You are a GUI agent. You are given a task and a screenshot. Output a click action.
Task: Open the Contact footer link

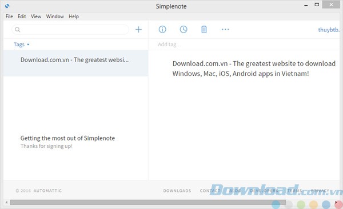pyautogui.click(x=210, y=191)
